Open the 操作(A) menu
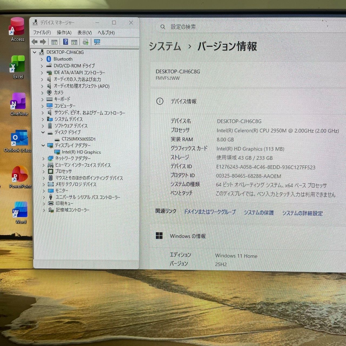Viewport: 346px width, 346px height. pos(64,32)
